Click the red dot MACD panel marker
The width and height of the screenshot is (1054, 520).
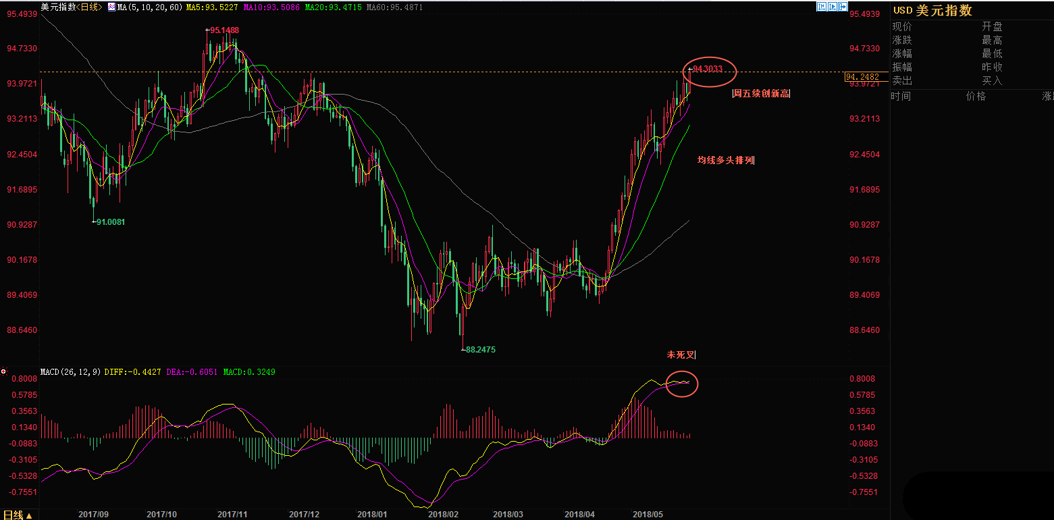[4, 372]
